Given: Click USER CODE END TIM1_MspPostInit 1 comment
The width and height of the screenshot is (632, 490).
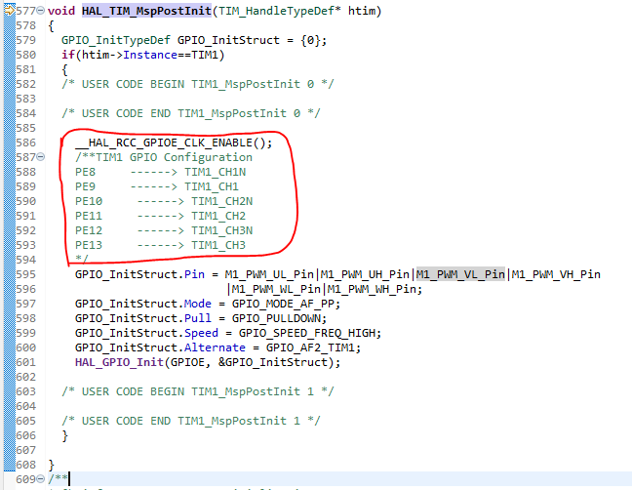Looking at the screenshot, I should click(x=190, y=421).
